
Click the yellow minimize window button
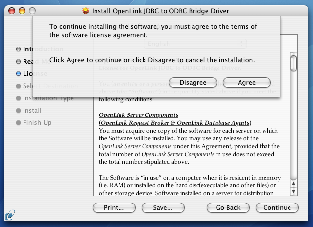[22, 11]
